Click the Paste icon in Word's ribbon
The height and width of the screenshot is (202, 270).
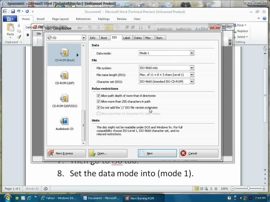(10, 28)
